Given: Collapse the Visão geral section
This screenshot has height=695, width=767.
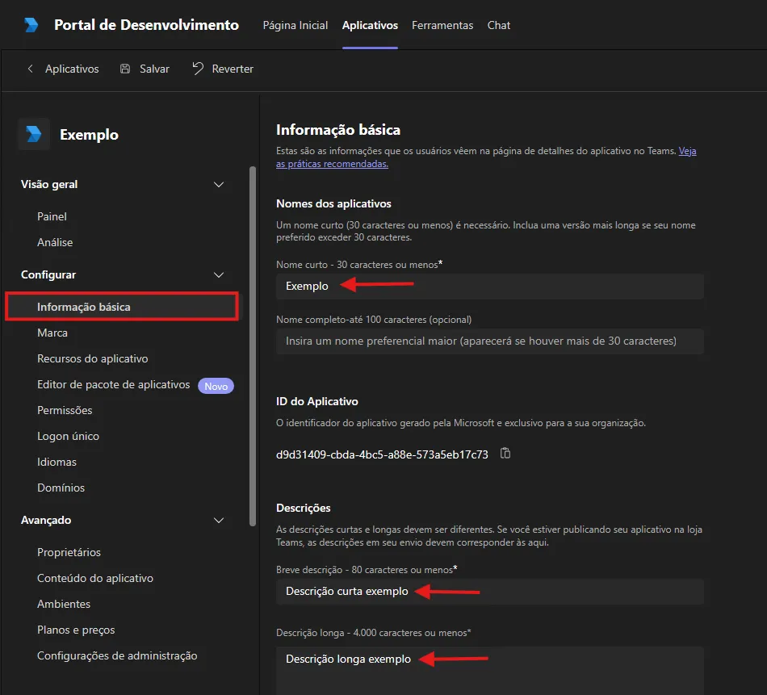Looking at the screenshot, I should (x=219, y=184).
